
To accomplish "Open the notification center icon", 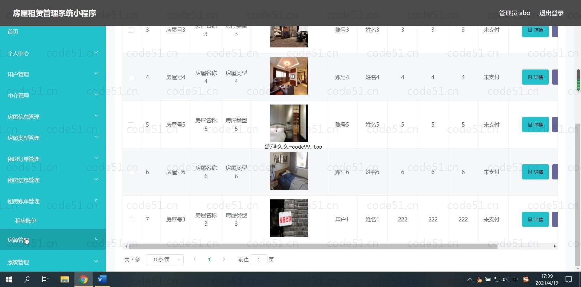I will (x=569, y=279).
